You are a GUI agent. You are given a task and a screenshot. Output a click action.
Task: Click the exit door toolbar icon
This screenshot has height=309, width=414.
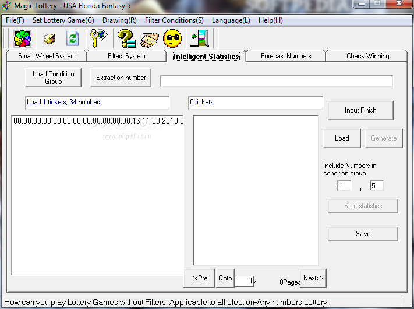[200, 38]
